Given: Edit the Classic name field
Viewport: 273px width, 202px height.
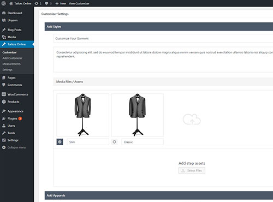Looking at the screenshot, I should (x=143, y=142).
